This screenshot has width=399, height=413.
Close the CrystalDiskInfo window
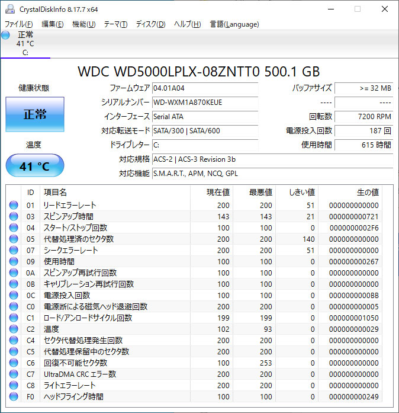pos(385,9)
